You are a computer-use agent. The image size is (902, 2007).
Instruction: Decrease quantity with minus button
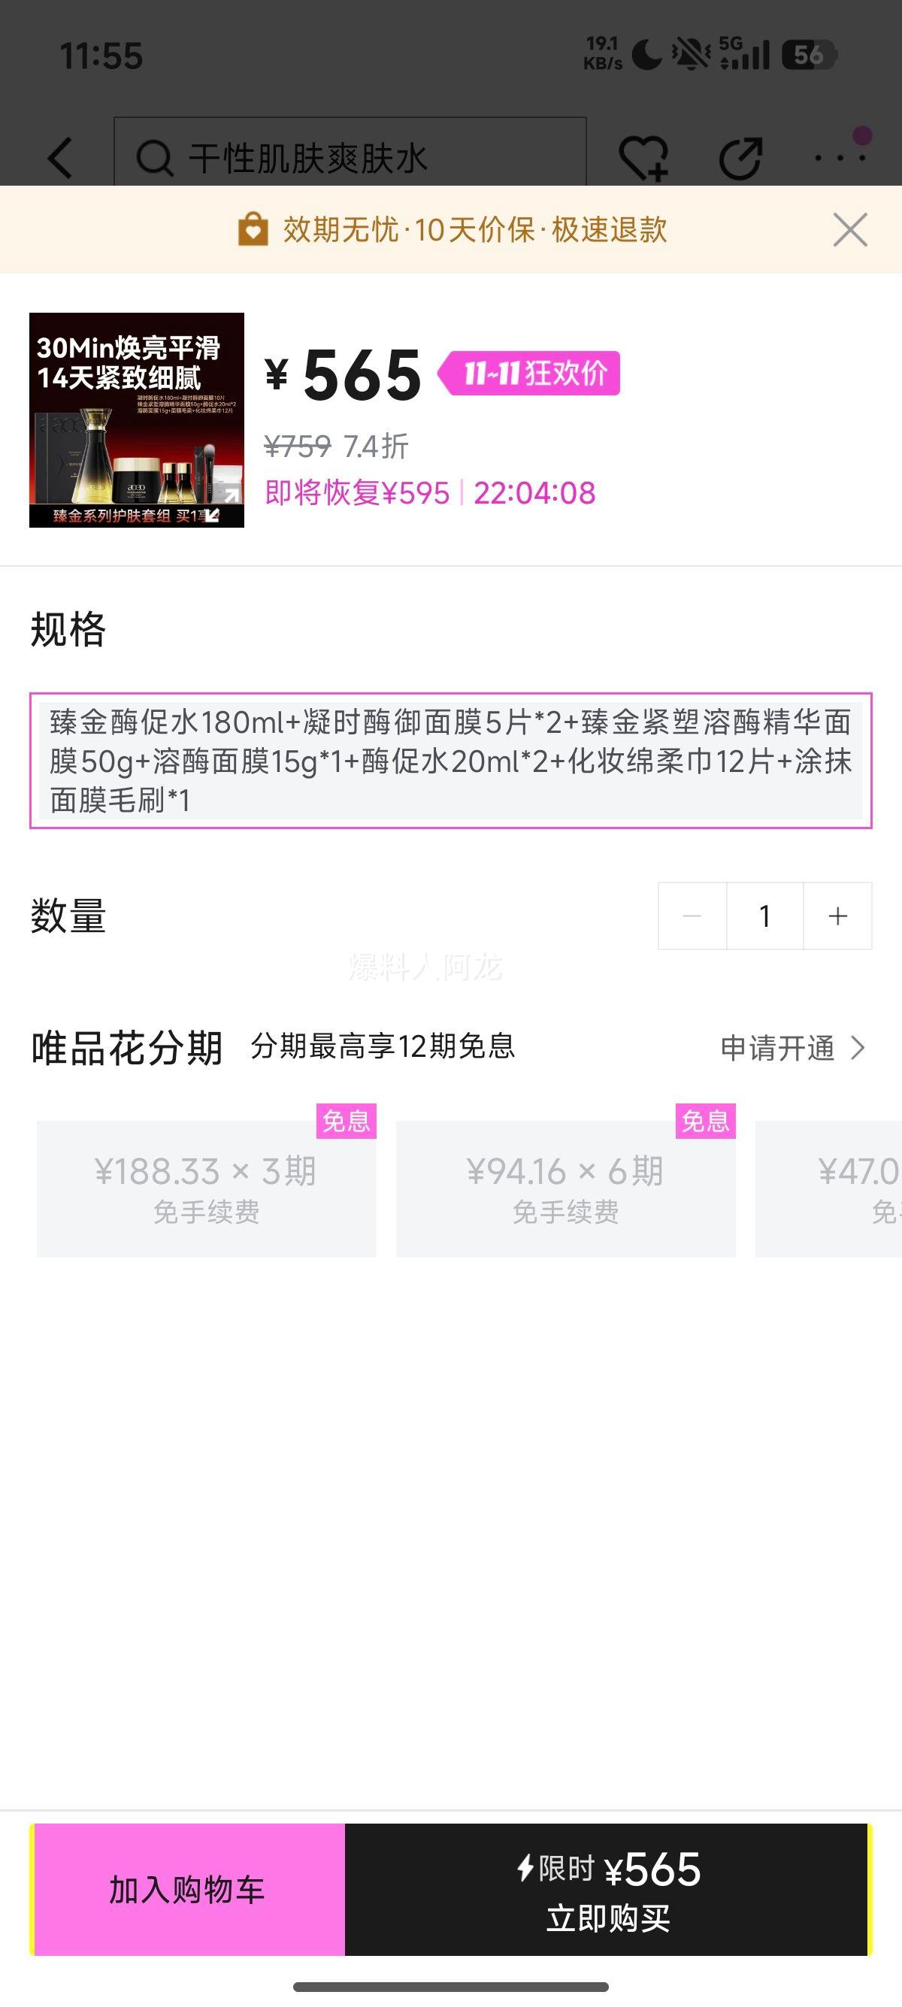tap(692, 916)
